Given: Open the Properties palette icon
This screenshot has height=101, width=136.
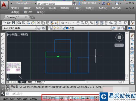Looking at the screenshot, I should coord(97,23).
